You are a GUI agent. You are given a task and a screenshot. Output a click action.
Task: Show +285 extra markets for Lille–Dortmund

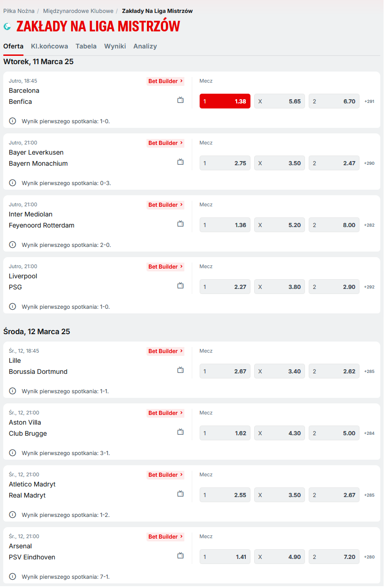tap(369, 372)
